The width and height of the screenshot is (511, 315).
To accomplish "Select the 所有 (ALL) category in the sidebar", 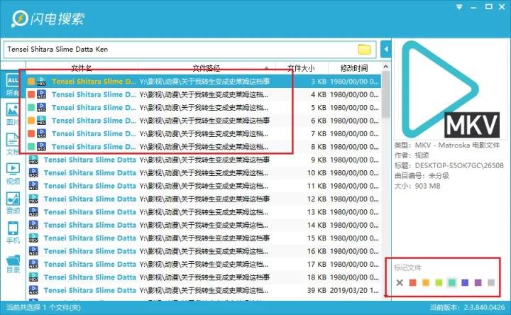I will [x=13, y=85].
